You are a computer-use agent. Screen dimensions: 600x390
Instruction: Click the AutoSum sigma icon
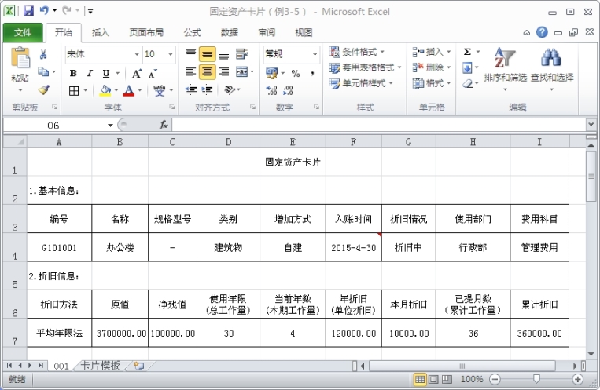click(467, 53)
